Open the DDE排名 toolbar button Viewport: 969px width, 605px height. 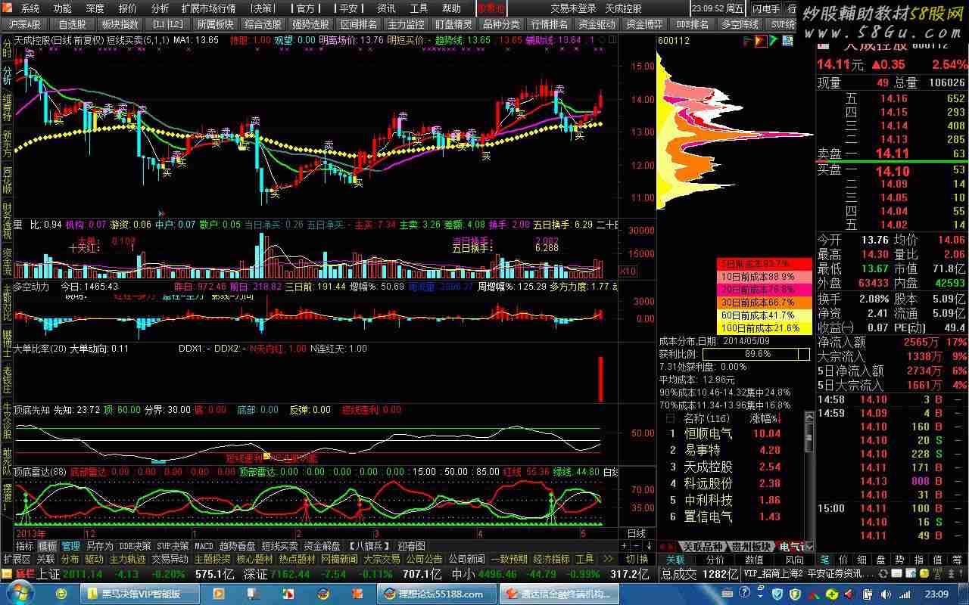coord(692,24)
